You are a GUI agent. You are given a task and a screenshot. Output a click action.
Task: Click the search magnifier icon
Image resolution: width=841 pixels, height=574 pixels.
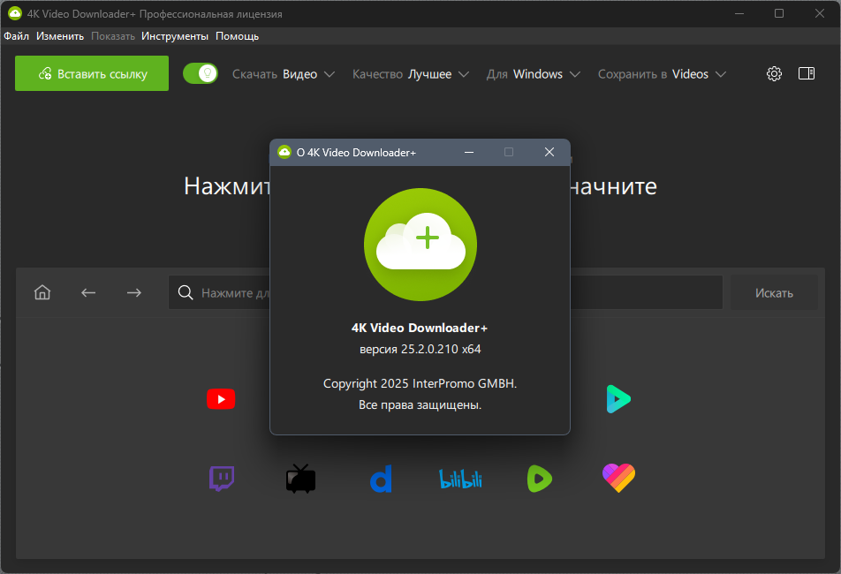tap(186, 292)
